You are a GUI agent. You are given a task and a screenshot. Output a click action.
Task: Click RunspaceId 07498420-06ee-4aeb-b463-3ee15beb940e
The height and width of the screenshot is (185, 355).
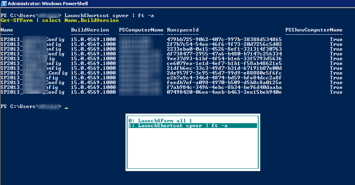point(224,92)
